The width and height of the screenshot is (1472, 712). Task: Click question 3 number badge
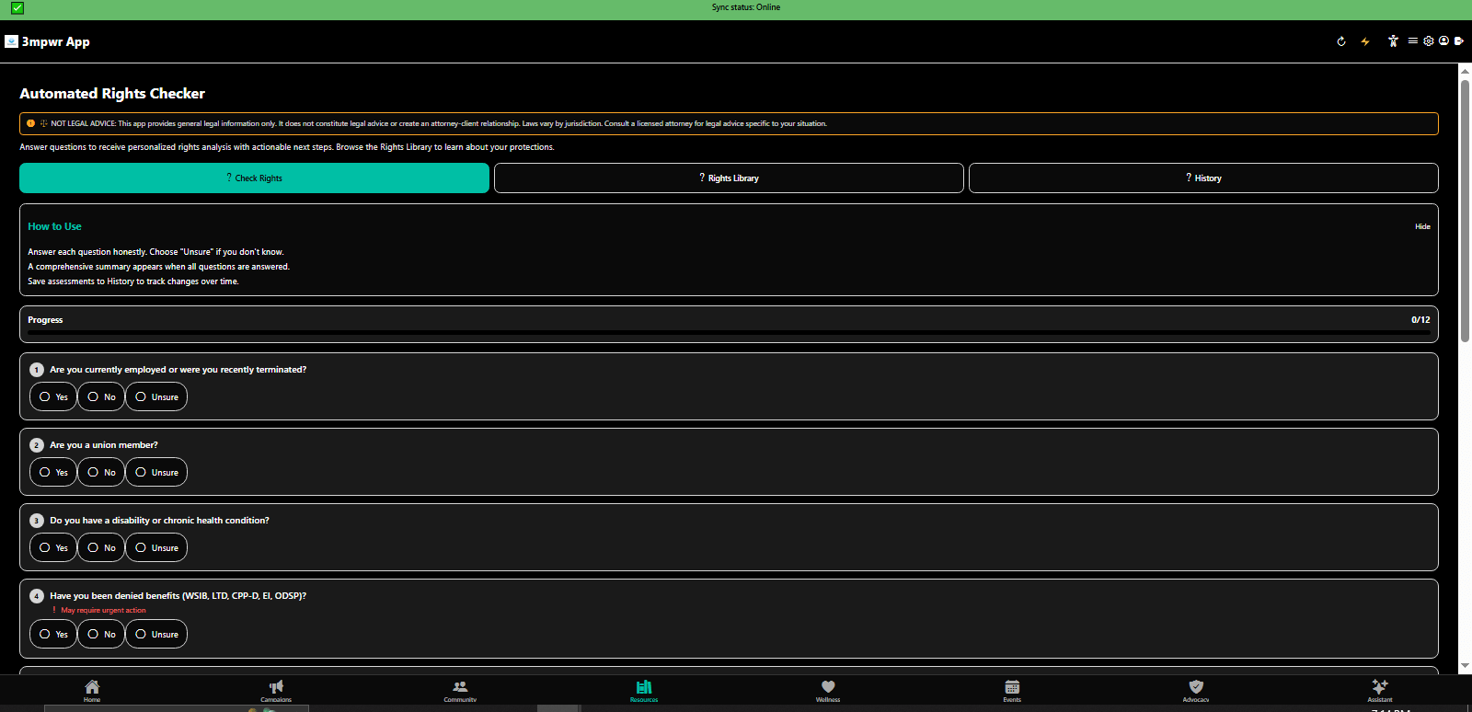pos(37,521)
